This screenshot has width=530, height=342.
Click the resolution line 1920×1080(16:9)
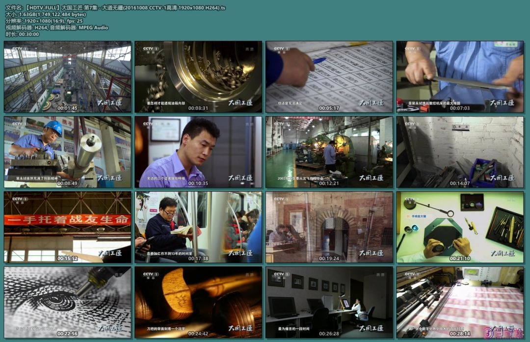tap(44, 21)
